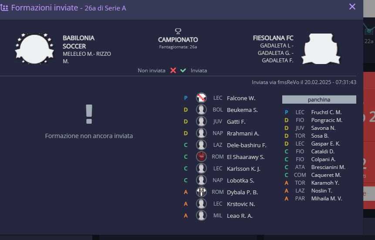375x240 pixels.
Task: Click the Campionato trophy icon
Action: coord(178,31)
